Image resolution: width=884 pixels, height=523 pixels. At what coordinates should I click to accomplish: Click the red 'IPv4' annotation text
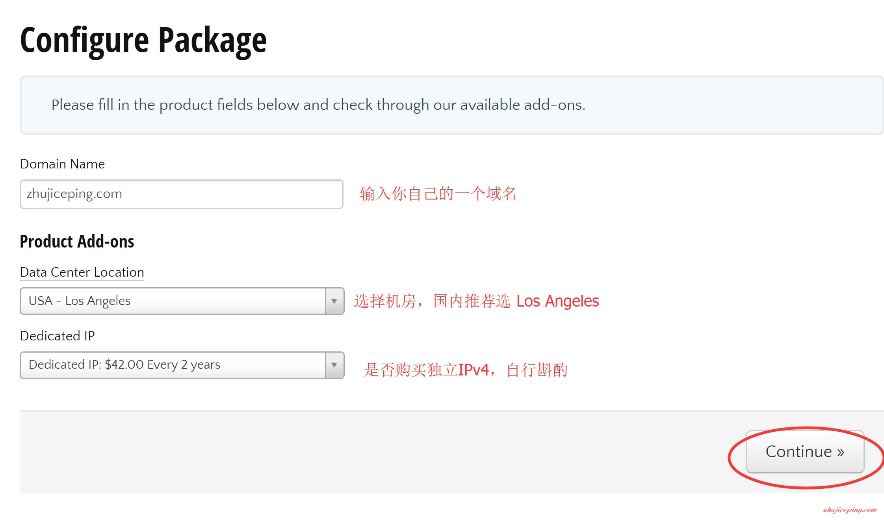click(474, 370)
